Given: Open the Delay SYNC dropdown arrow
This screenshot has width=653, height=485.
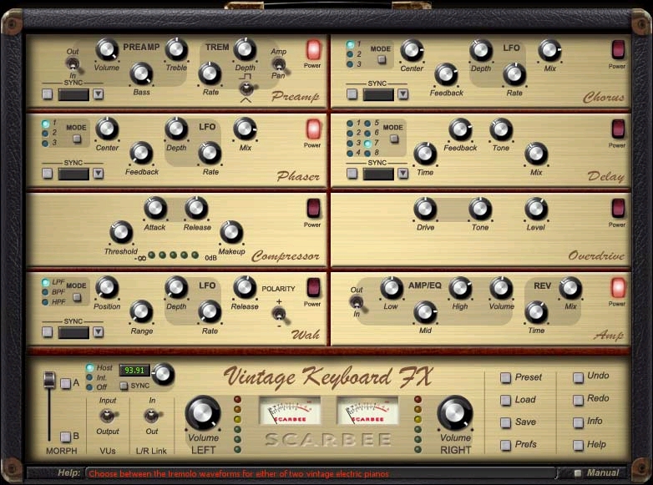Looking at the screenshot, I should click(x=402, y=174).
